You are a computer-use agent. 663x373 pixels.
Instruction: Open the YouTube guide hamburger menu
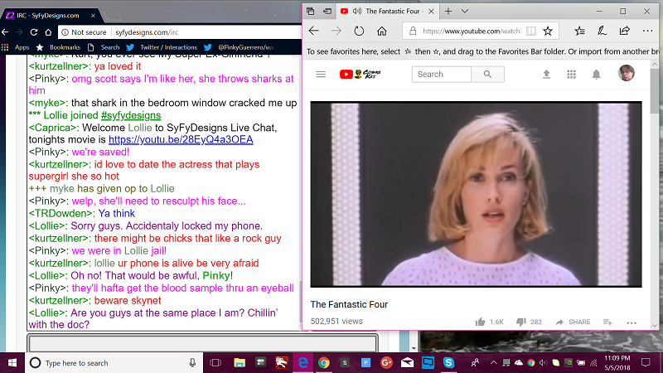click(x=321, y=75)
